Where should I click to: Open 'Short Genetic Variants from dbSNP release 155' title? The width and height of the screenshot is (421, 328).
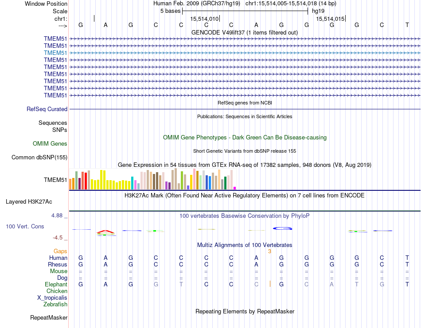(245, 151)
